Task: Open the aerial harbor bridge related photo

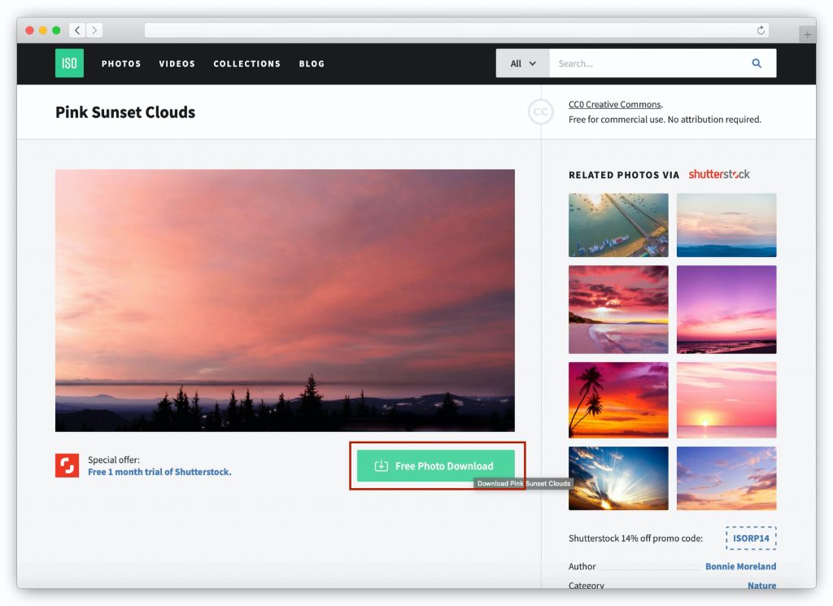Action: tap(618, 225)
